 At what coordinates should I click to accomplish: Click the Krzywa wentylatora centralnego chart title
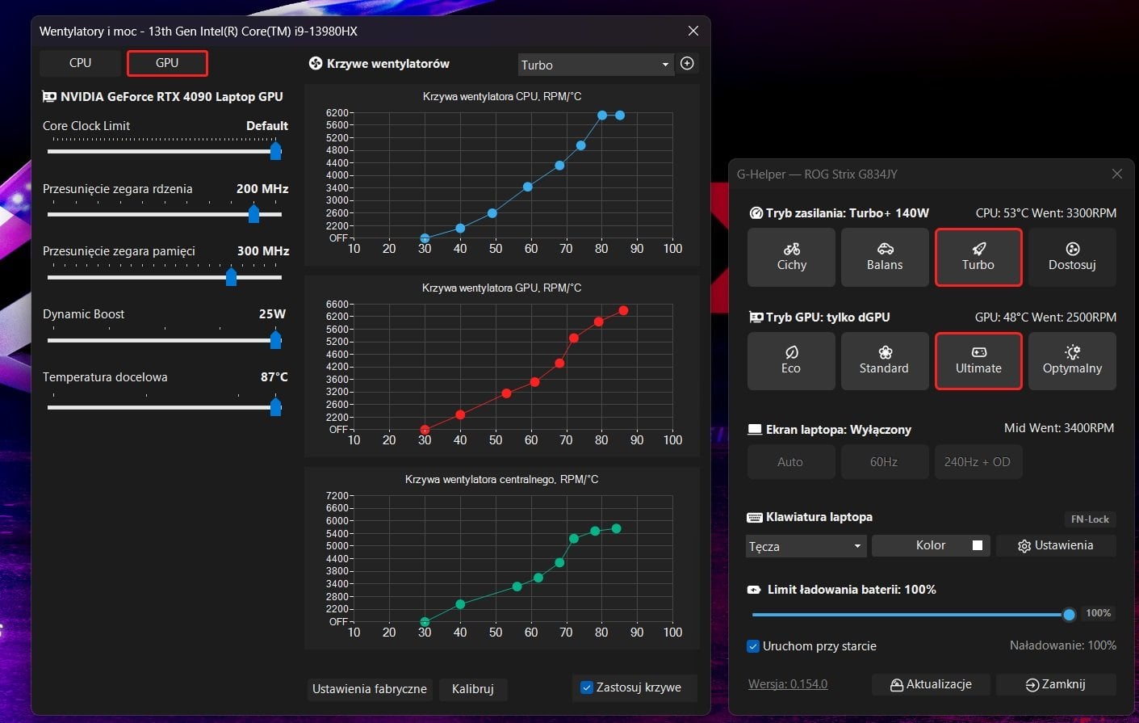[502, 480]
